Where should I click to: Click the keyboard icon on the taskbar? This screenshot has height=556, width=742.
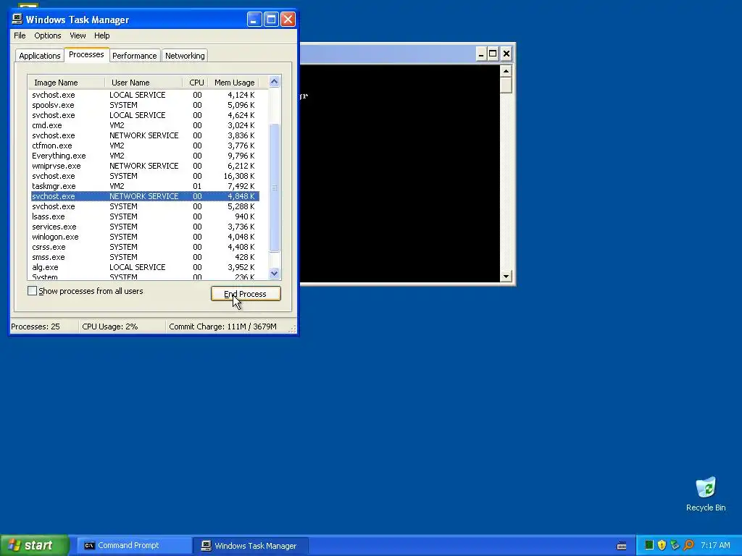click(622, 546)
